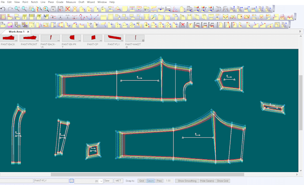Viewport: 304px width, 185px height.
Task: Click the 1.00 precision value field
Action: click(x=169, y=181)
